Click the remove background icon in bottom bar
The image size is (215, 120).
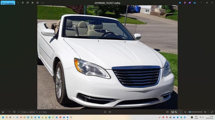110,112
